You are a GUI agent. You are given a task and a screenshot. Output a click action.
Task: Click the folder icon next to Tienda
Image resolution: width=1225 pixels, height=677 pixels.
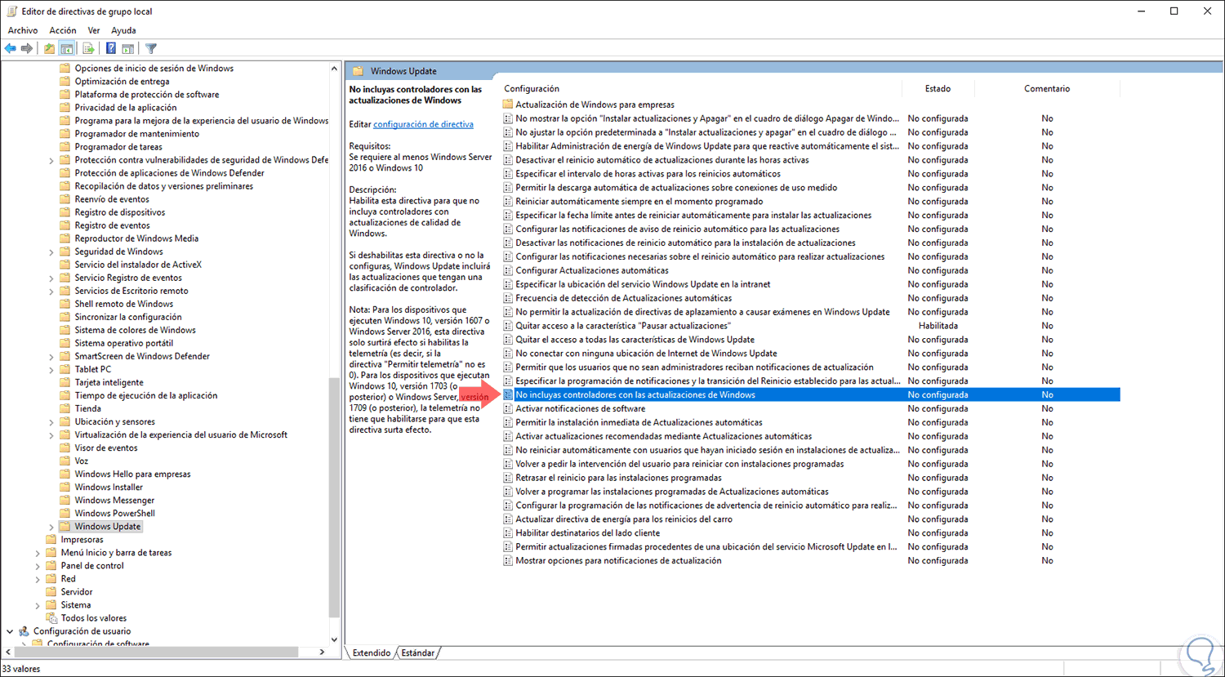click(65, 408)
